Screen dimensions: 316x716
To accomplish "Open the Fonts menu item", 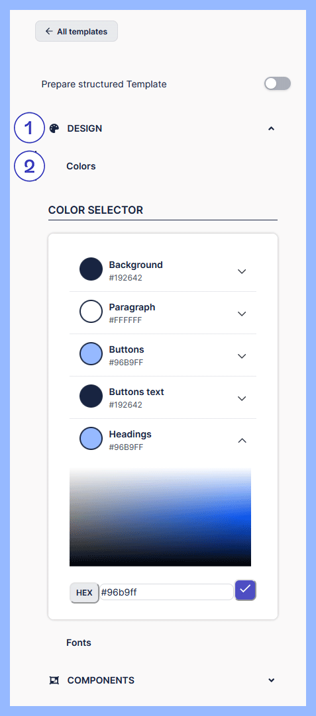I will tap(79, 643).
